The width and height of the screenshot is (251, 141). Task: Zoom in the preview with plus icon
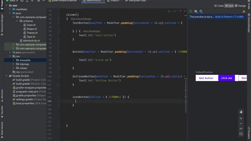[241, 119]
